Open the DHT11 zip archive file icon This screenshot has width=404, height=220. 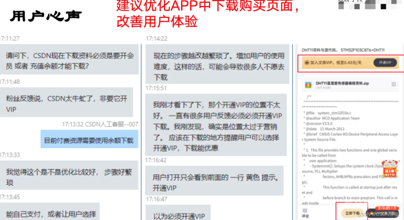(x=308, y=85)
